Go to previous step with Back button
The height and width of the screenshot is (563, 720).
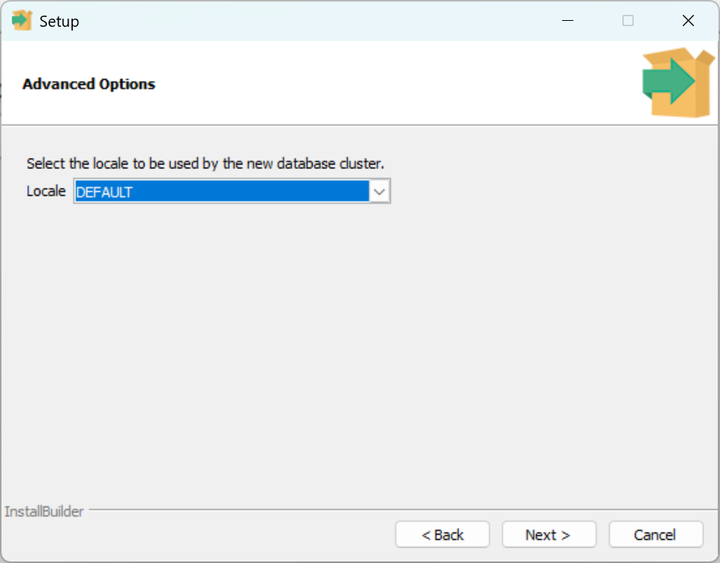pos(442,535)
